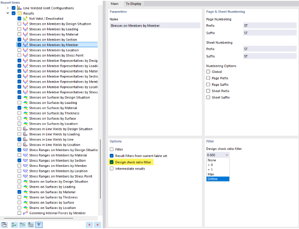Choose None in ratio filter list
299x229 pixels.
pos(218,160)
